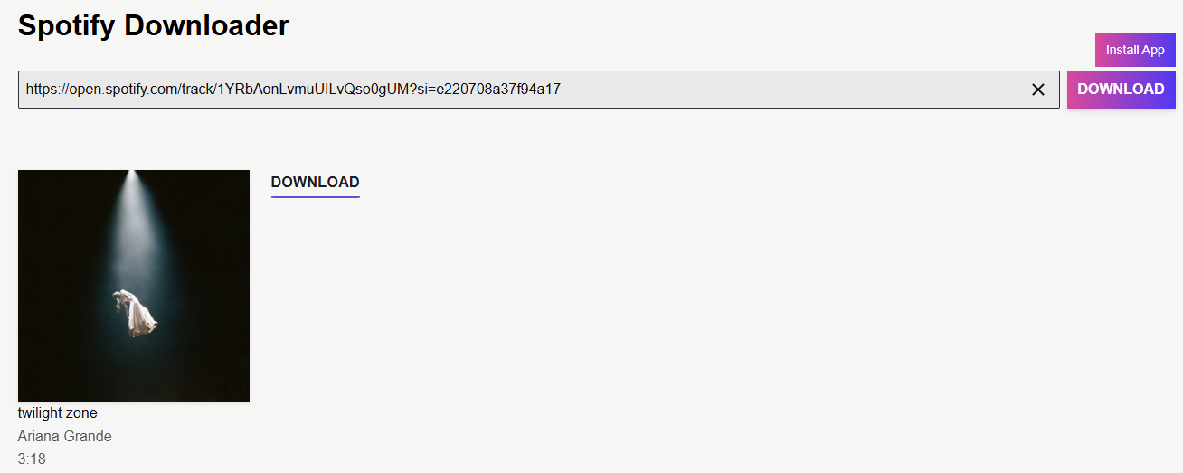Select the DOWNLOAD tab beside the album art

click(315, 182)
